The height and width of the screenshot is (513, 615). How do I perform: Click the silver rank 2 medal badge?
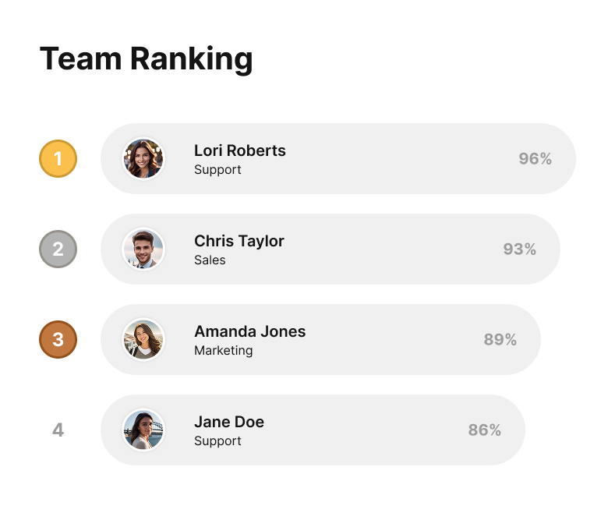(58, 249)
